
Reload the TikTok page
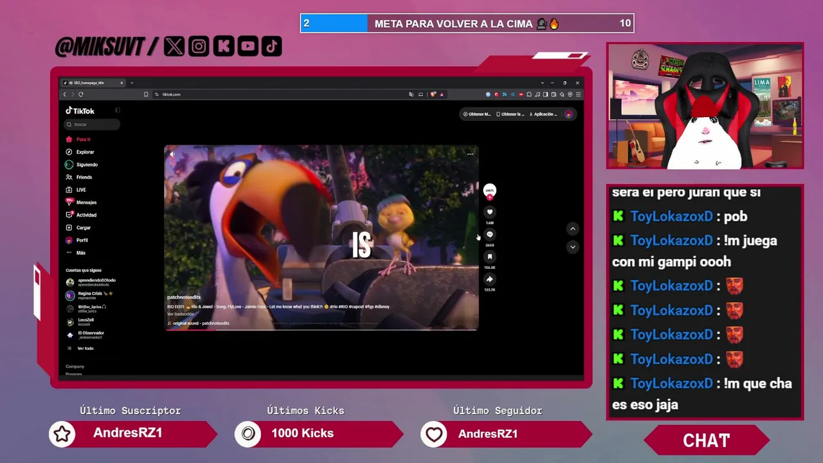point(81,95)
